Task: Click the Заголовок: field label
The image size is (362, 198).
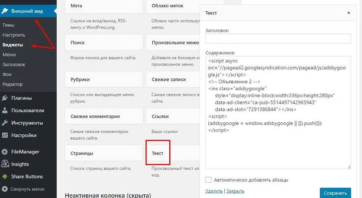Action: point(217,30)
